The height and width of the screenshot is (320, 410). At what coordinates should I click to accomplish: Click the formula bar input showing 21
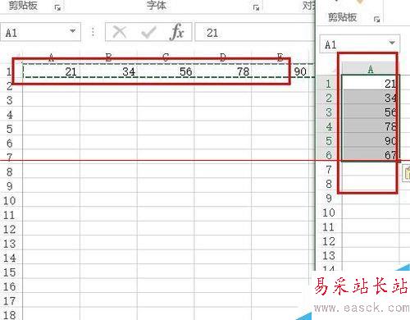tap(255, 33)
